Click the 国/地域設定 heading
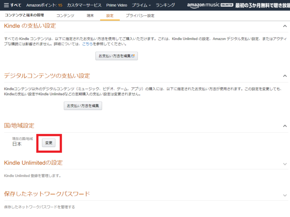 [x=19, y=126]
